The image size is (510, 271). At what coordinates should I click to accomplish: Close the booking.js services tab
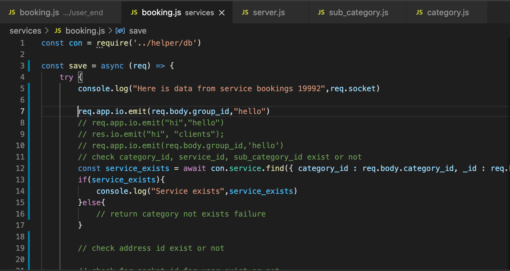(222, 13)
